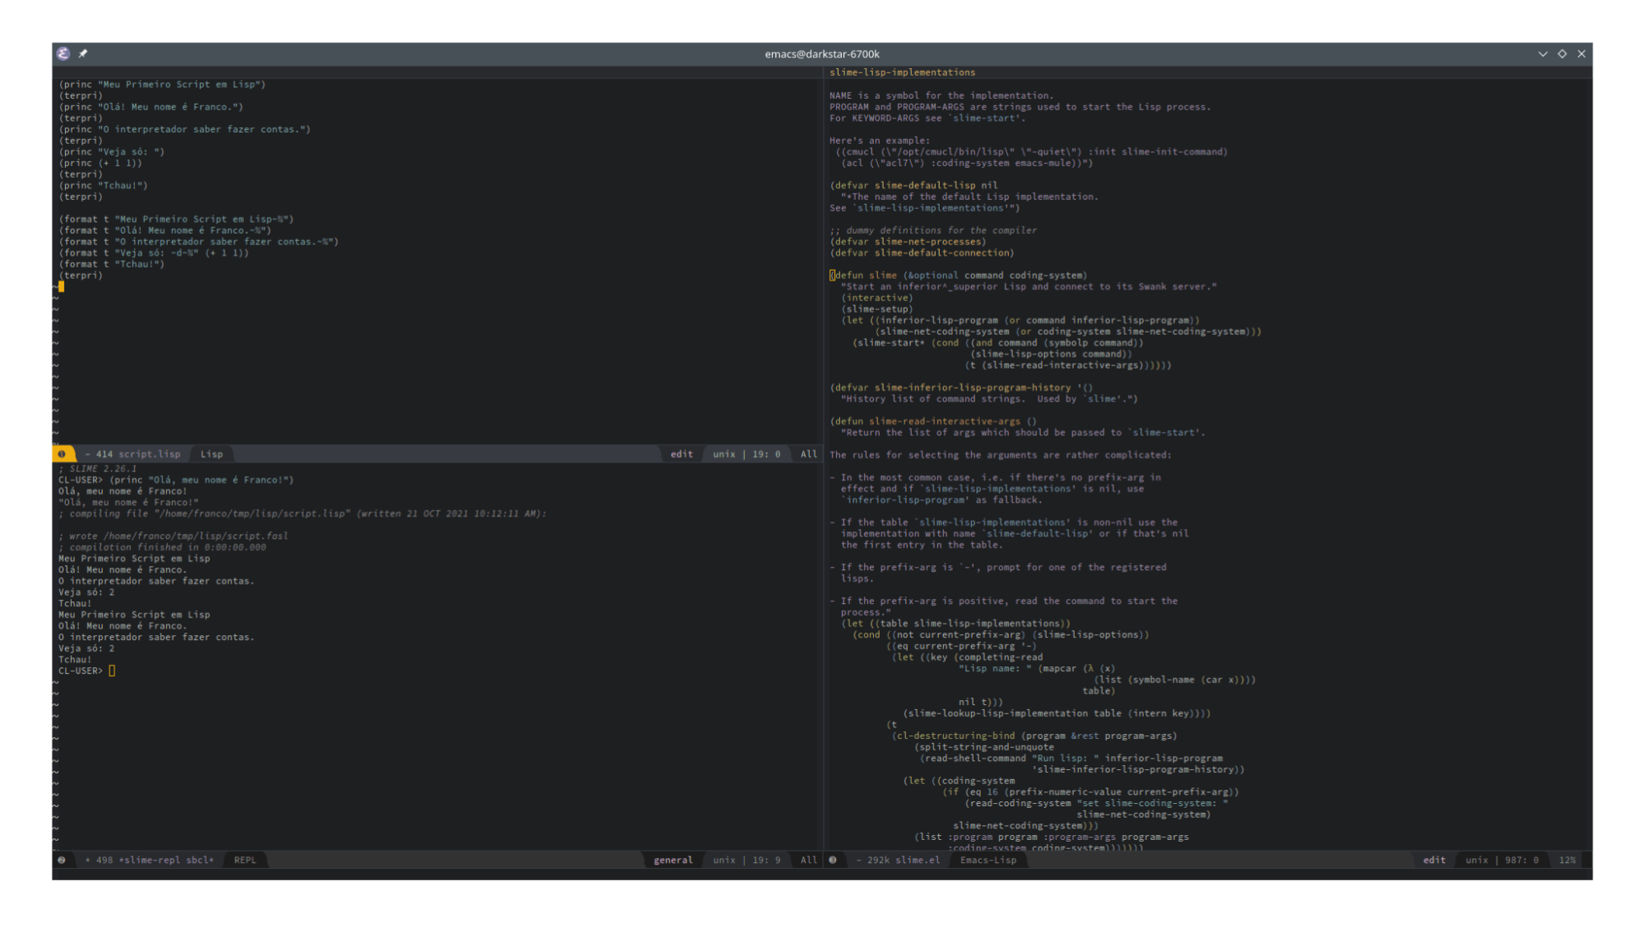Click ';; dummy definitions for the compiler' comment

[x=933, y=230]
